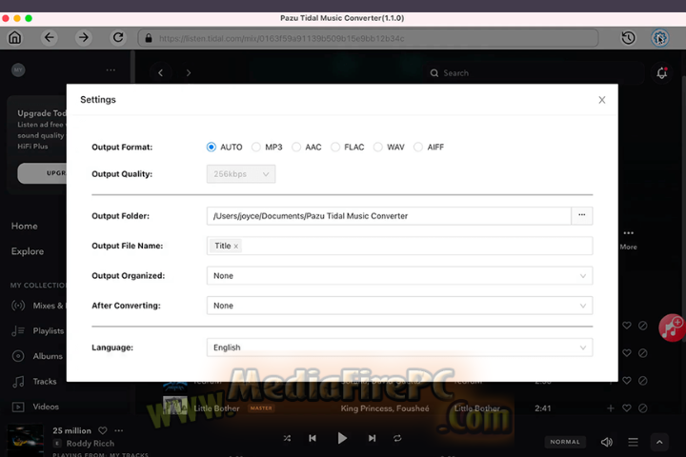Viewport: 686px width, 457px height.
Task: Navigate forward with the toolbar forward arrow
Action: pos(83,38)
